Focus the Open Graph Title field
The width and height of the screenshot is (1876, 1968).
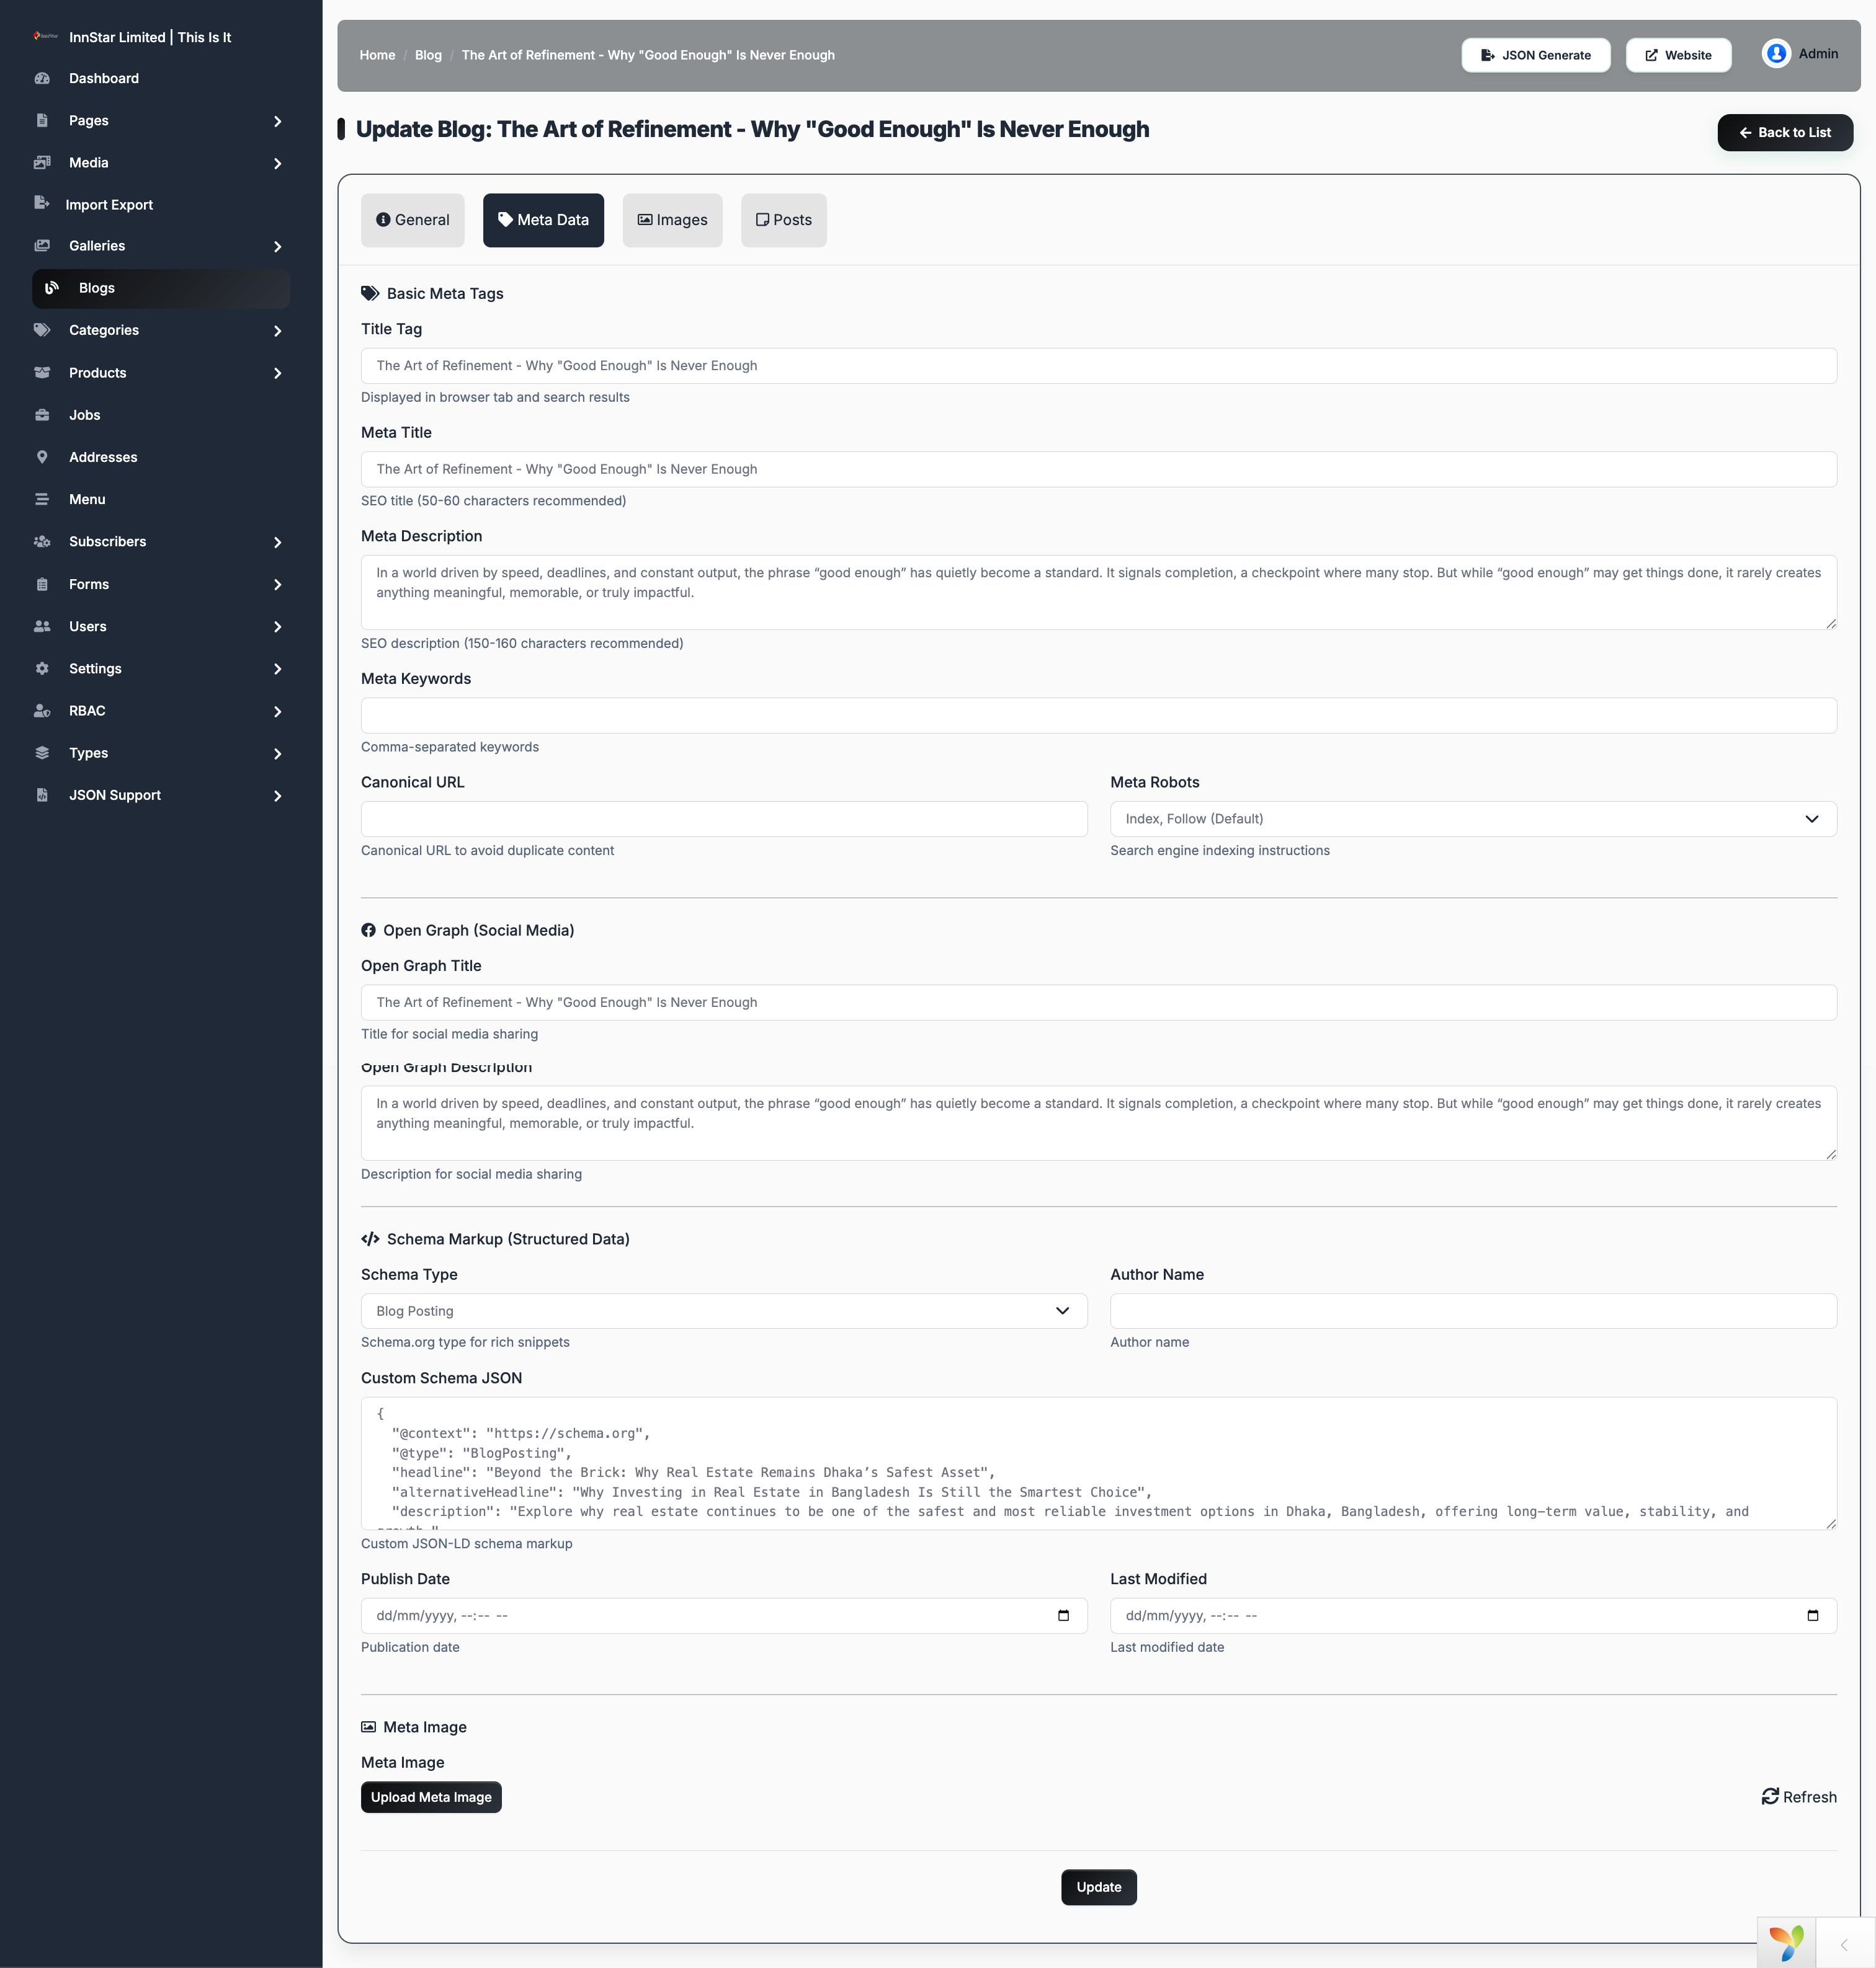[1098, 1003]
